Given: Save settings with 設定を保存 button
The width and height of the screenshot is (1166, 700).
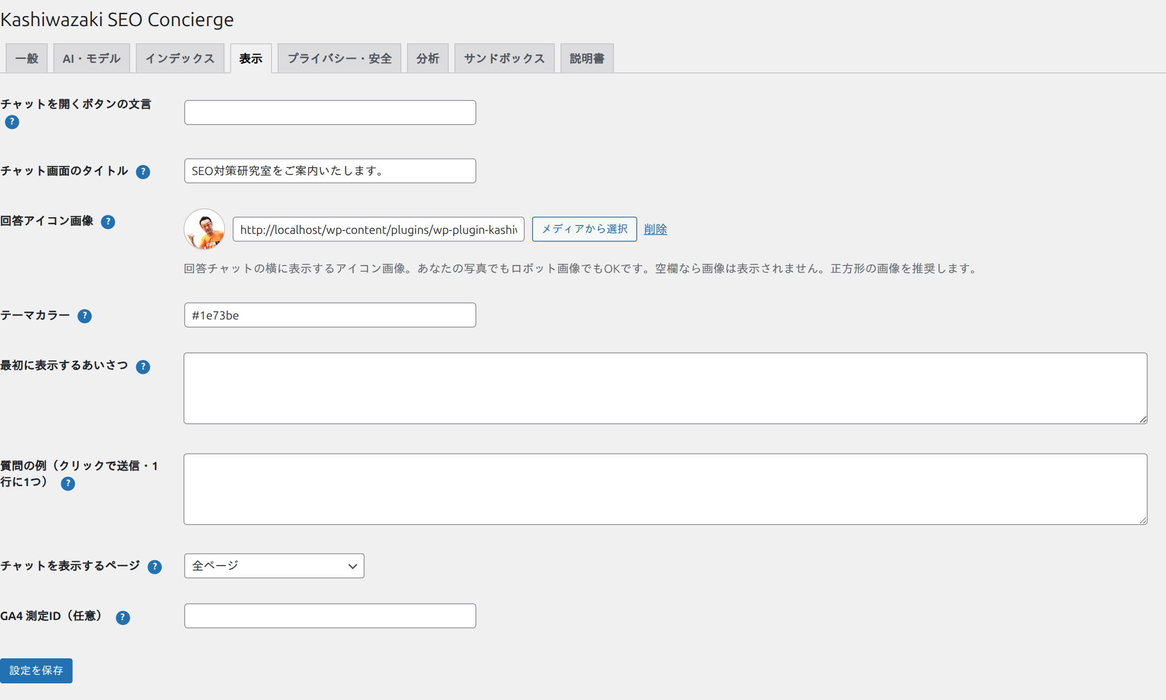Looking at the screenshot, I should (x=36, y=671).
